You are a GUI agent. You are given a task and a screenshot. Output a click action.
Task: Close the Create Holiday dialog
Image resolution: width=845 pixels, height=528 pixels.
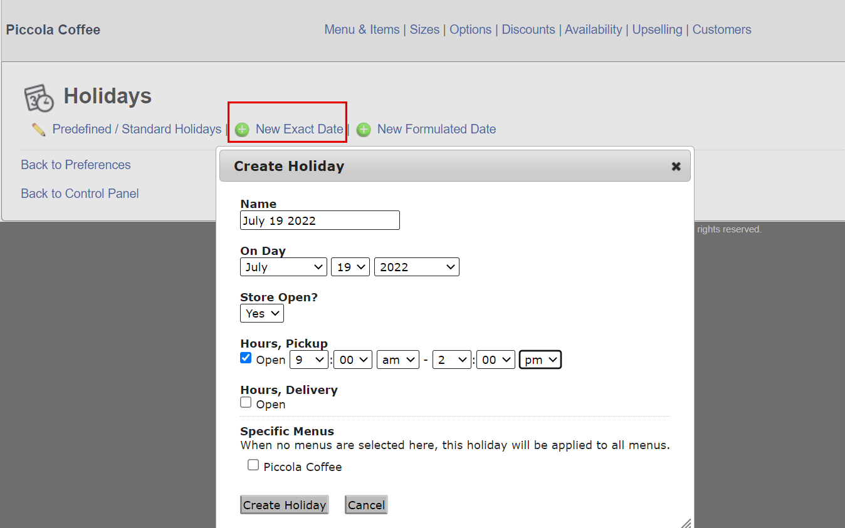[676, 166]
